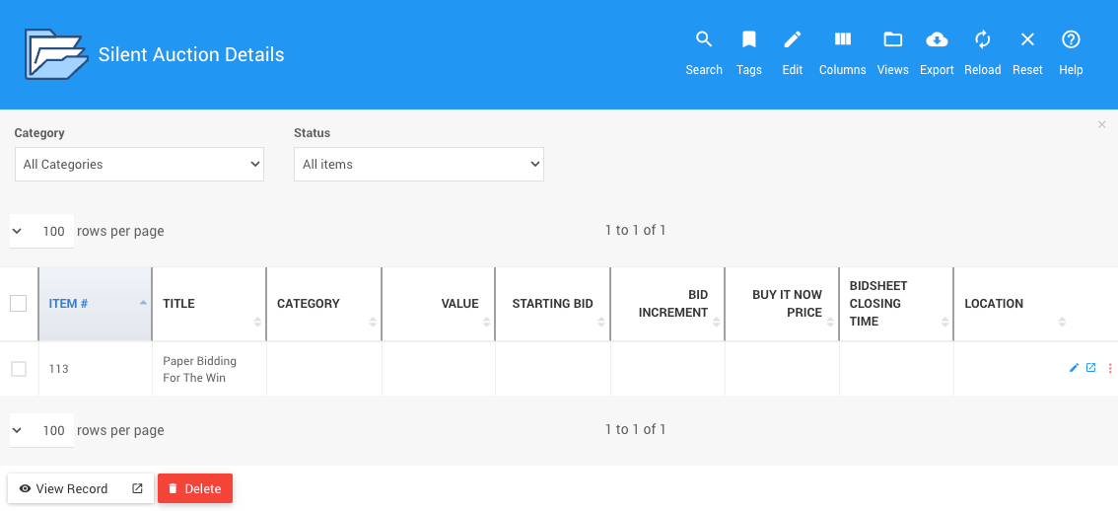Click the Export cloud download icon
This screenshot has width=1118, height=511.
tap(937, 40)
